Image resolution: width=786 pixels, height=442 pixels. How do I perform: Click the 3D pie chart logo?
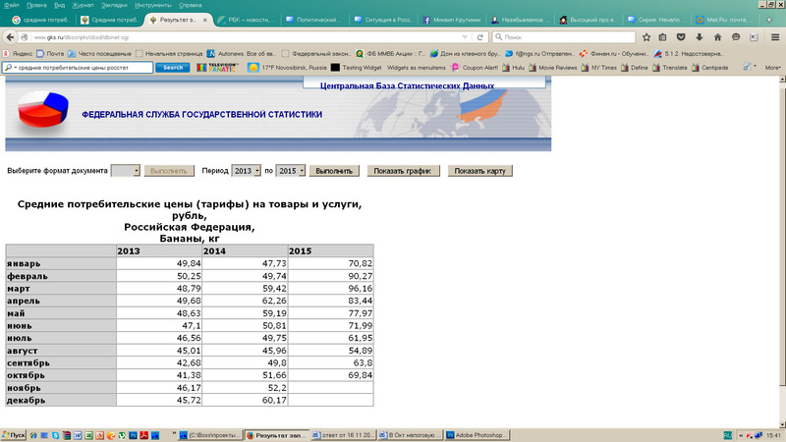(43, 113)
